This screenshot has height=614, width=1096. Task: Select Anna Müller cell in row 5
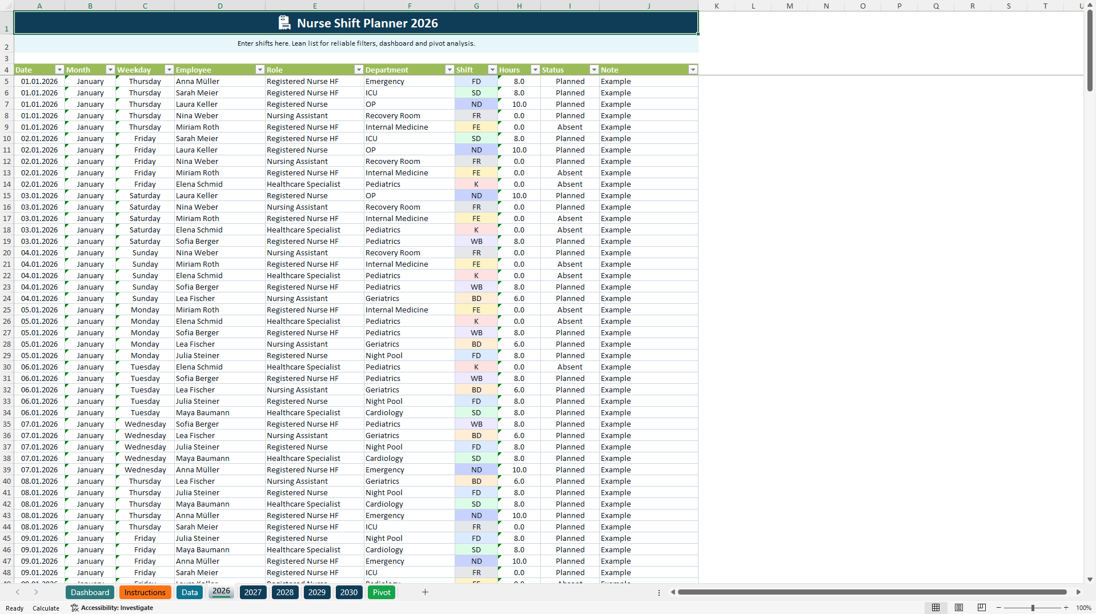pyautogui.click(x=219, y=81)
